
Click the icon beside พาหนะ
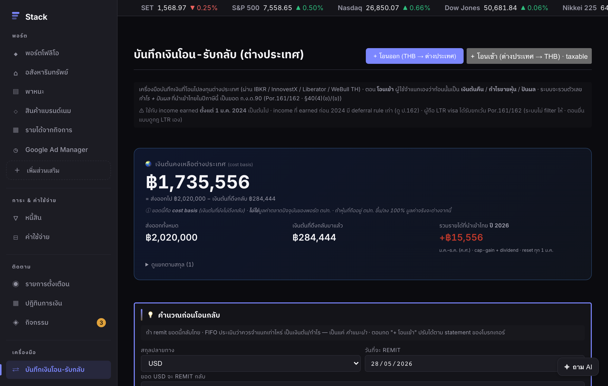point(16,92)
